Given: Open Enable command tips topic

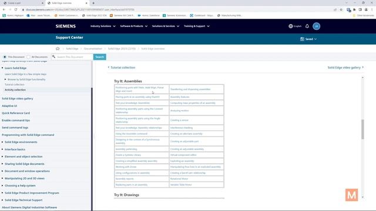Looking at the screenshot, I should (16, 120).
